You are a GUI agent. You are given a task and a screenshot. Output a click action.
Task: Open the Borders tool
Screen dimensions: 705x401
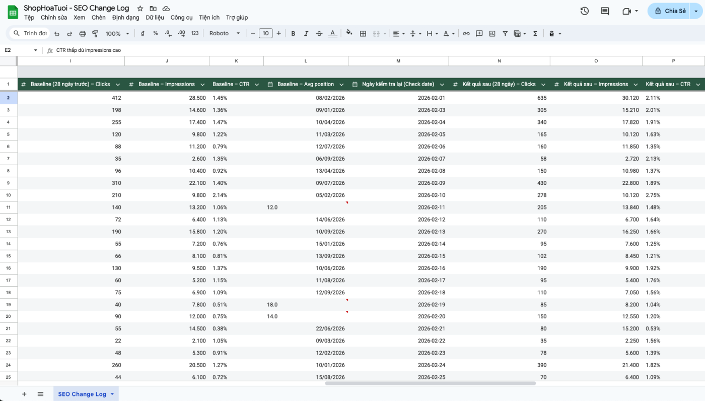[x=363, y=34]
